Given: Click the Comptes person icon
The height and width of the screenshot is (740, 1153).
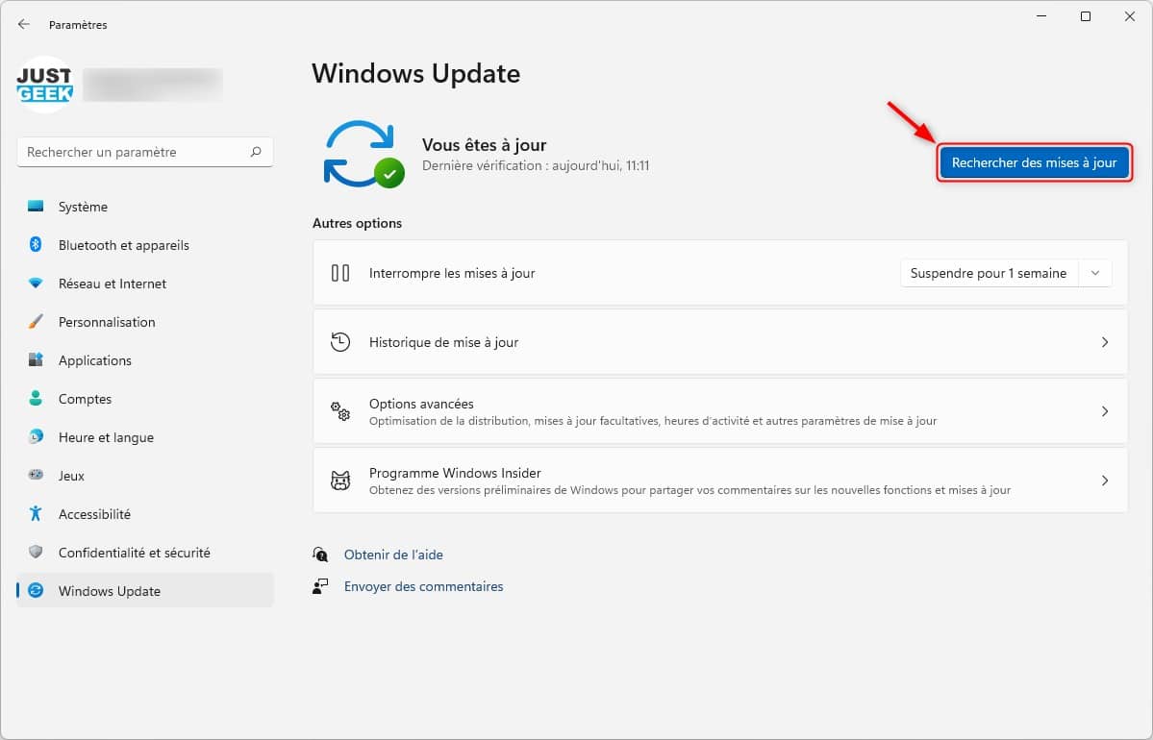Looking at the screenshot, I should (36, 398).
